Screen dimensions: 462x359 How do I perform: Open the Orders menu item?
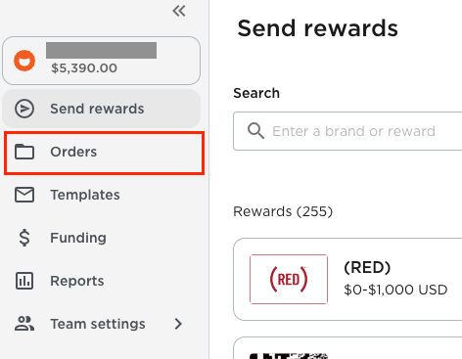tap(104, 153)
